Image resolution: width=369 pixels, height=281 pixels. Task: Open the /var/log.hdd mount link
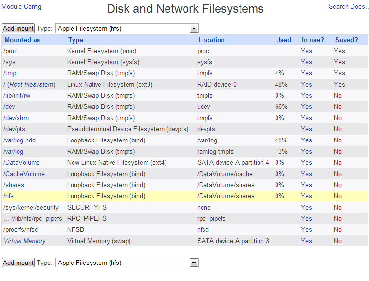[19, 140]
